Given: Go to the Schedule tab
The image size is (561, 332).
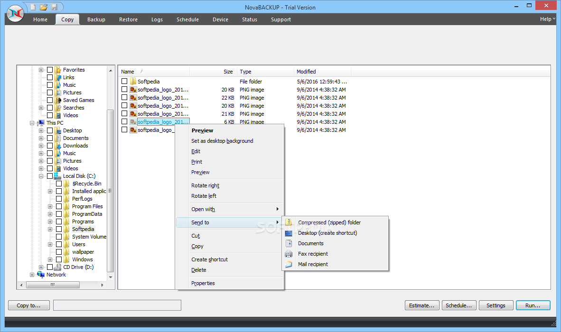Looking at the screenshot, I should pos(187,19).
